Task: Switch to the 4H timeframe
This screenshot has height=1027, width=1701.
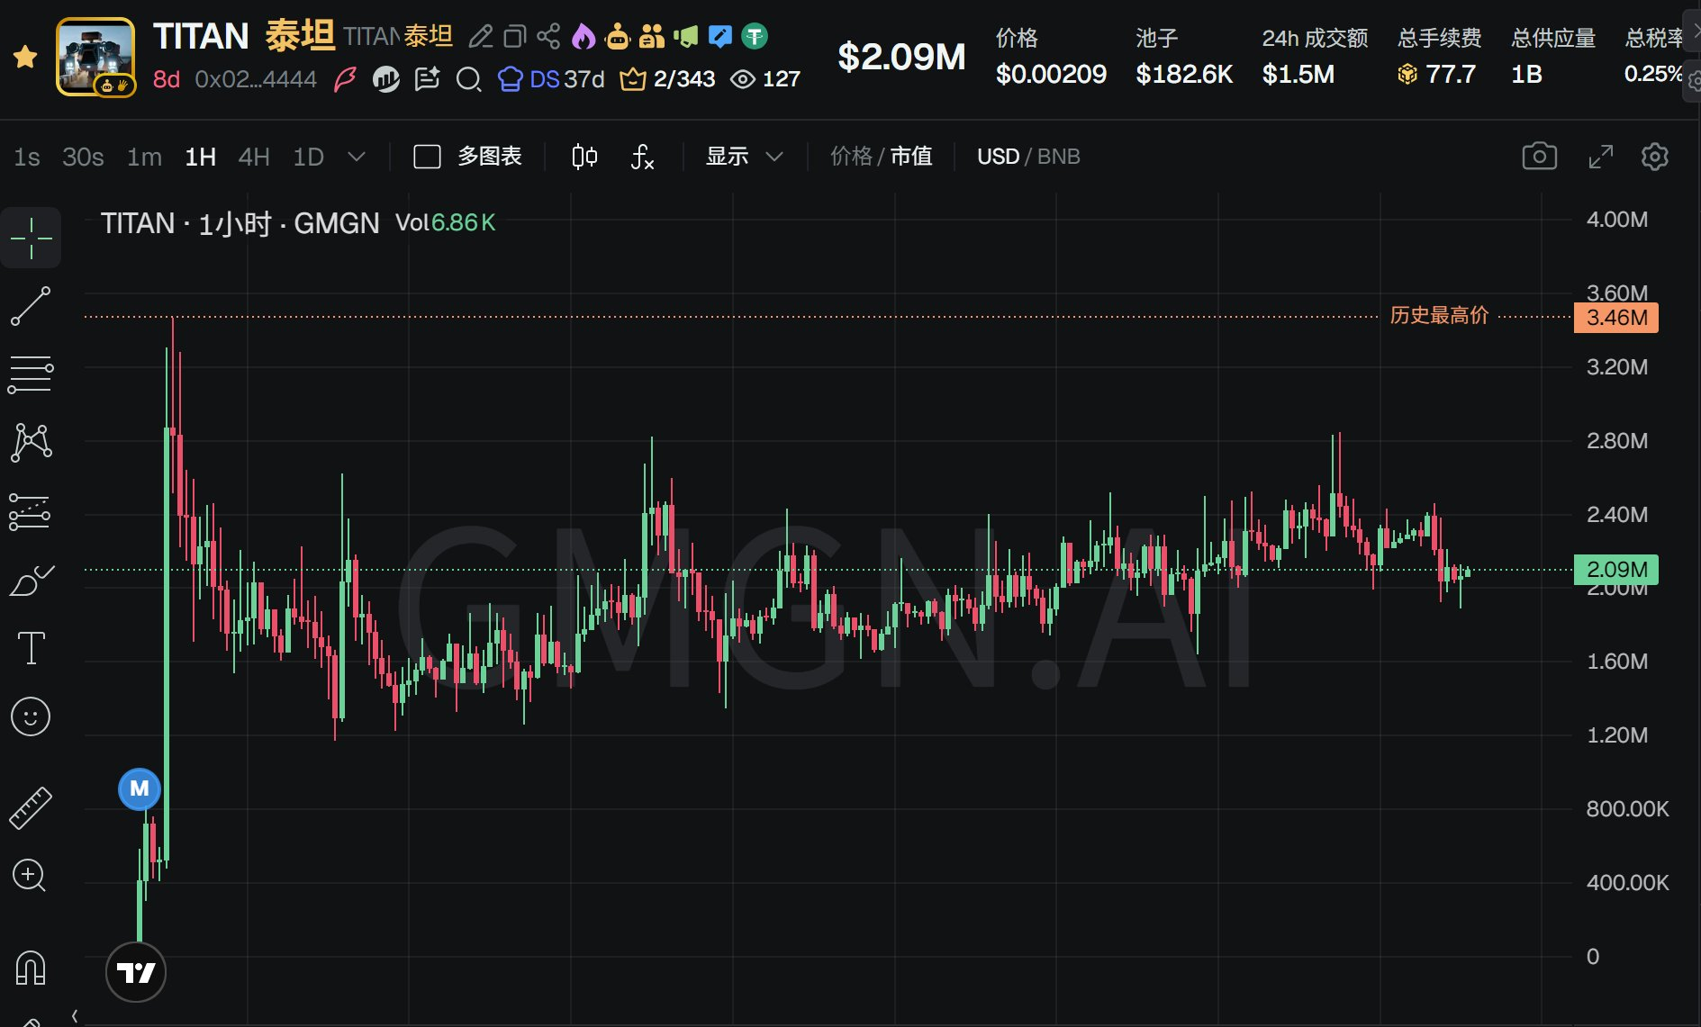Action: pos(254,157)
